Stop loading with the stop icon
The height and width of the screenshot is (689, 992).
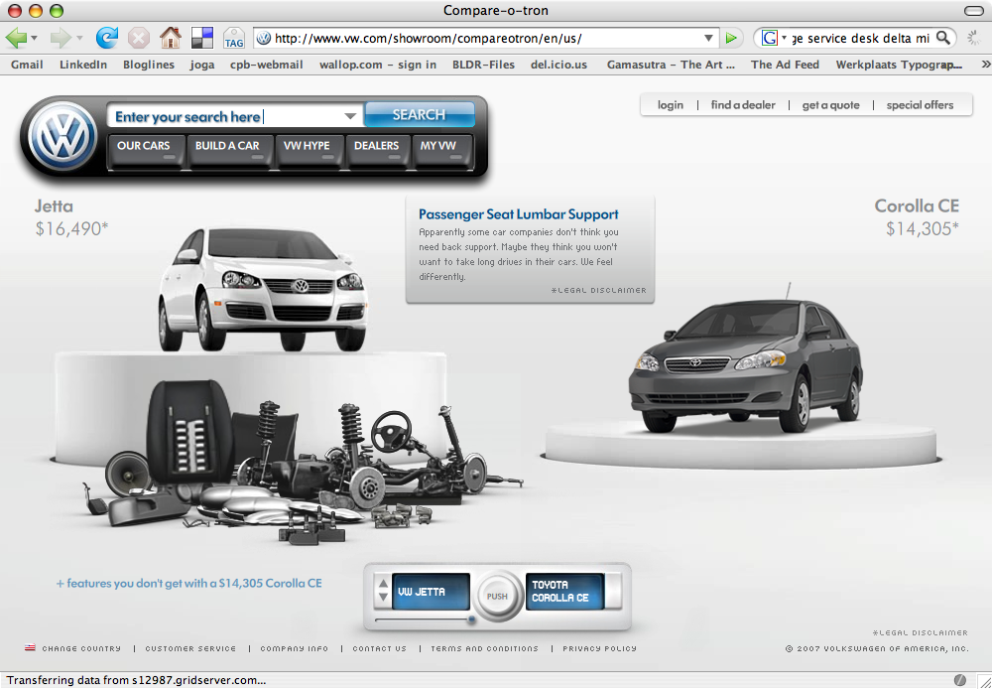(138, 37)
